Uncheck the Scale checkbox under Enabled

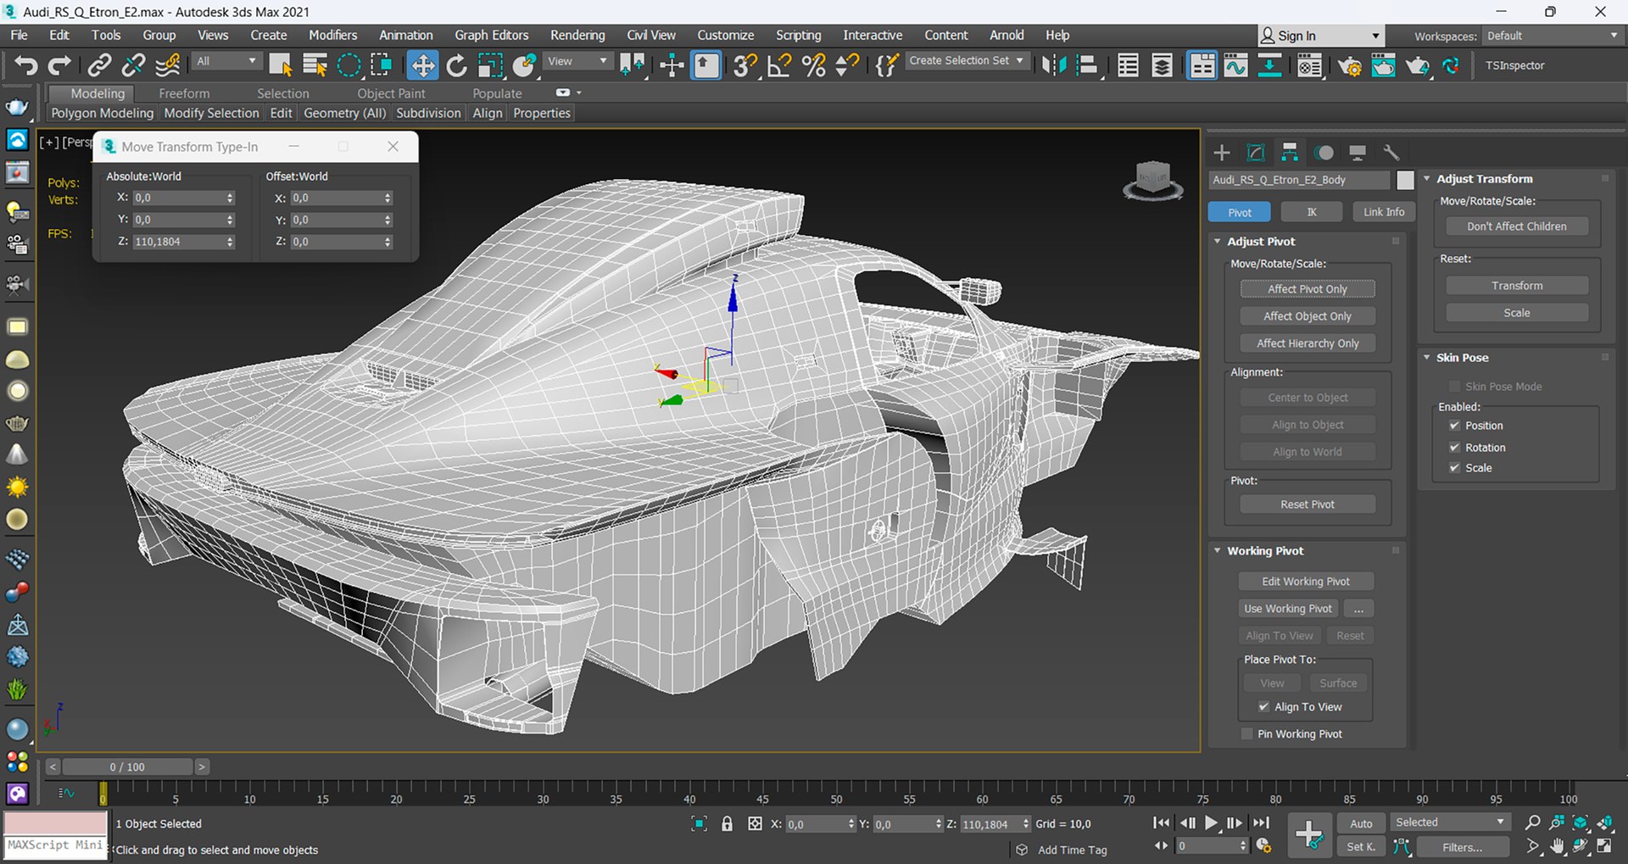pyautogui.click(x=1454, y=468)
